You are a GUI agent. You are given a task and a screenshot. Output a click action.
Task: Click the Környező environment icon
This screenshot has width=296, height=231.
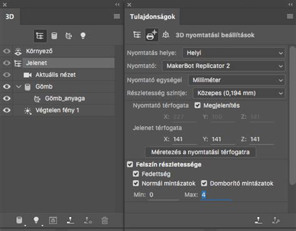click(18, 51)
